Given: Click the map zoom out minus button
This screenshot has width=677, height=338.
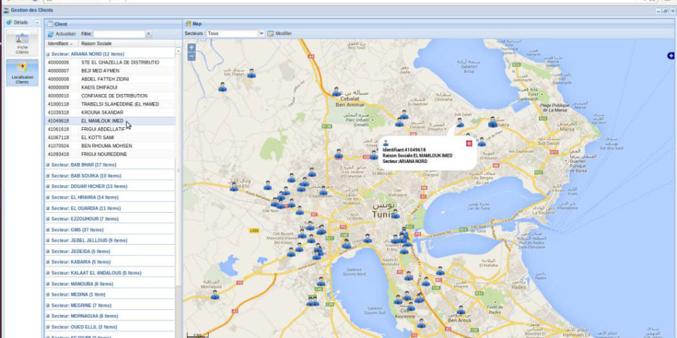Looking at the screenshot, I should 192,56.
